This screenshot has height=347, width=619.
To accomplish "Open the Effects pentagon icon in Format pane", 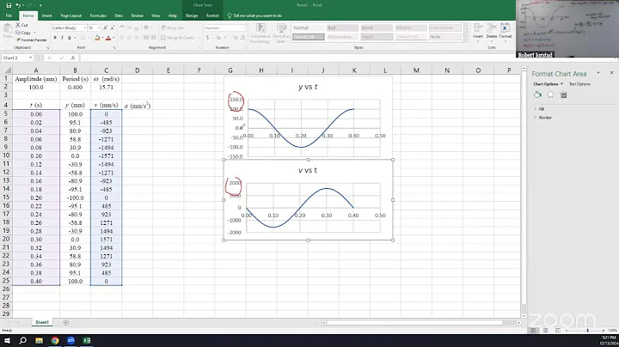I will click(x=550, y=95).
